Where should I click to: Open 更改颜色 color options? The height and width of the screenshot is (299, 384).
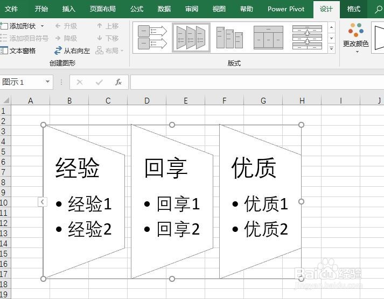(x=356, y=38)
